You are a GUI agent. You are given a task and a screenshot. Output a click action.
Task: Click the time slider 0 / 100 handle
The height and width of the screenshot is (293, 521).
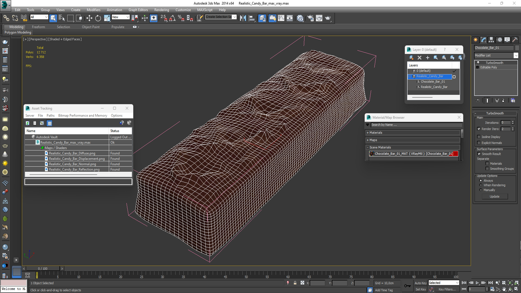click(x=43, y=269)
